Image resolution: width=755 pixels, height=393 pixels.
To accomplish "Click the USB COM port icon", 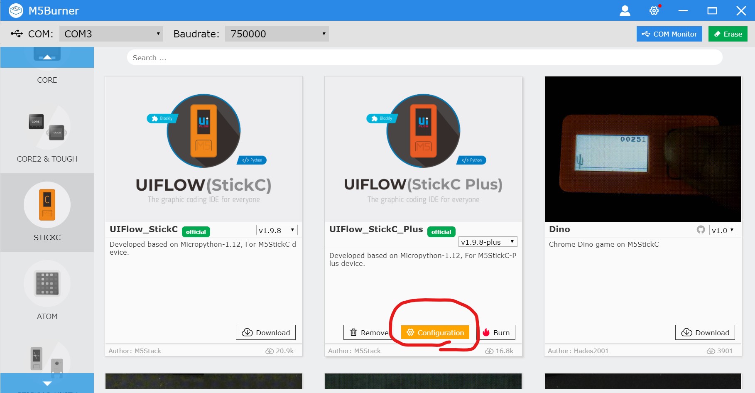I will (x=17, y=34).
